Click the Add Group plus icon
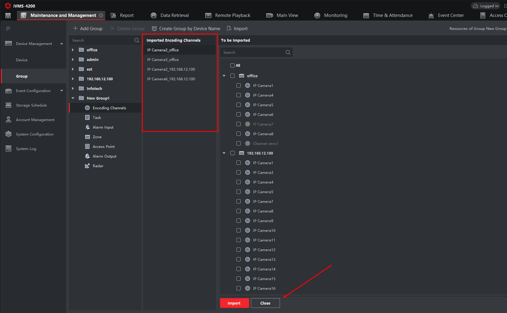This screenshot has height=313, width=507. (75, 28)
